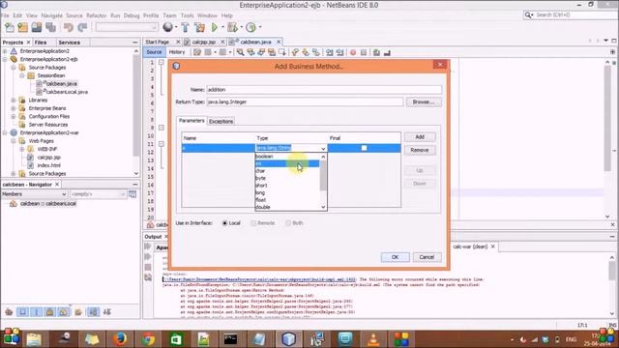Viewport: 619px width, 348px height.
Task: Open the Tools menu
Action: tap(187, 15)
